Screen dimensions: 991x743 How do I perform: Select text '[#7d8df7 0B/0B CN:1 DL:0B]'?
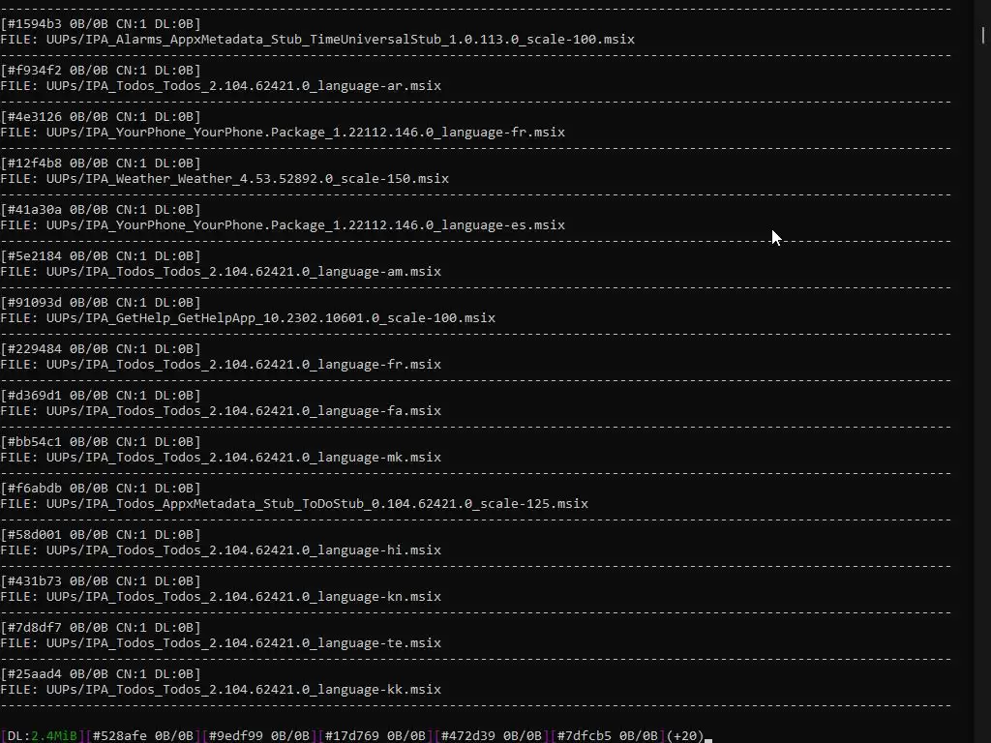[101, 627]
